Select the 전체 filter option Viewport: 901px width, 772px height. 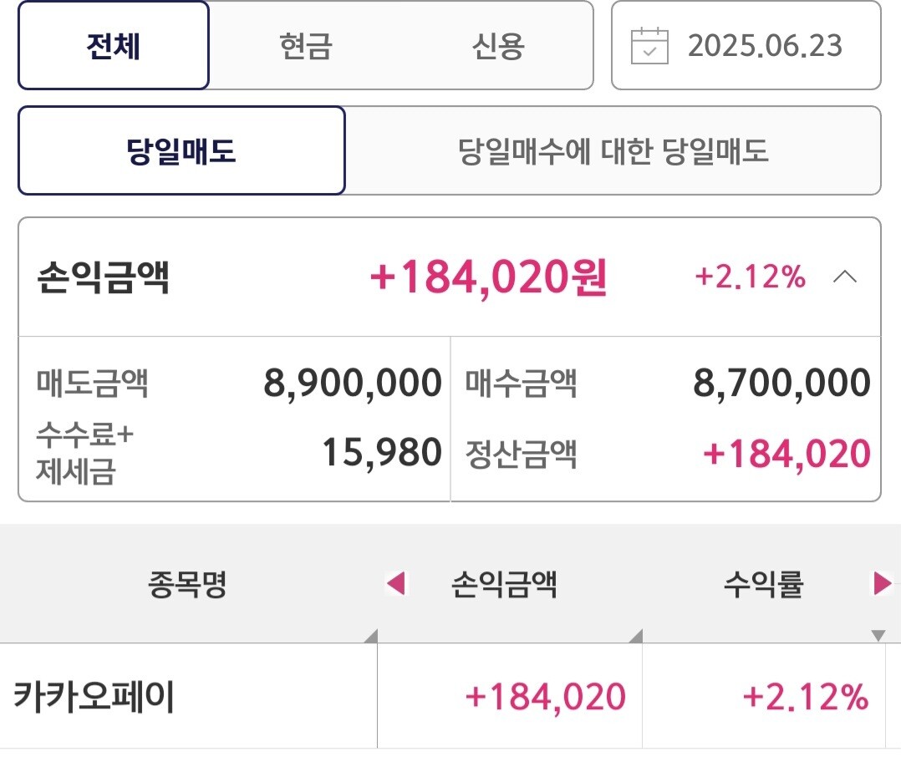click(x=114, y=46)
